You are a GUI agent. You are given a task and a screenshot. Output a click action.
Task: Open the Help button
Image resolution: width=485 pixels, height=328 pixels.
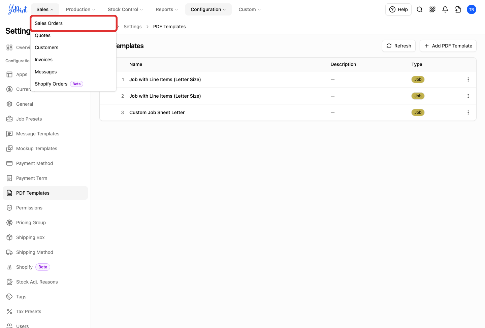[398, 9]
